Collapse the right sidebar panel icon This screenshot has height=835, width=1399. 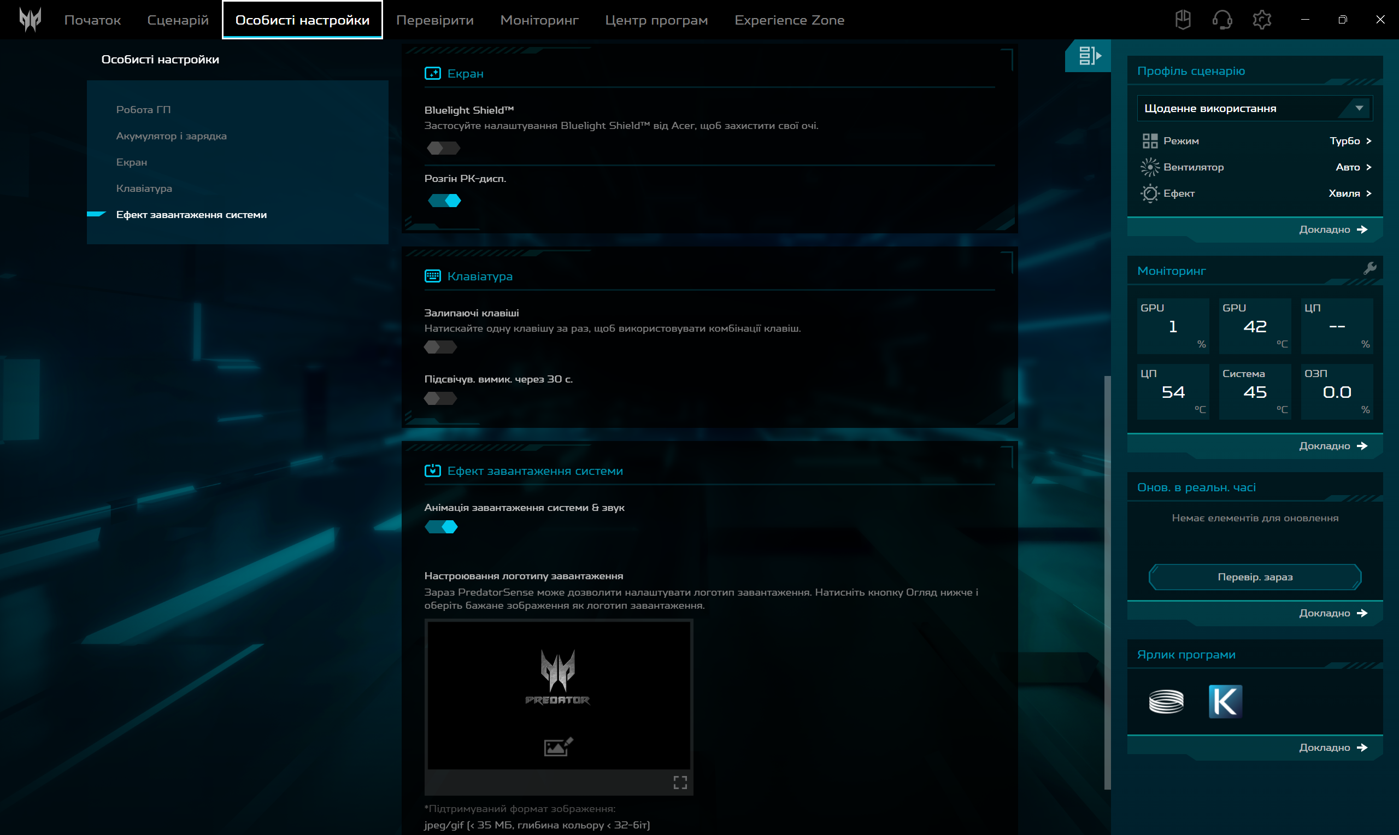coord(1089,56)
